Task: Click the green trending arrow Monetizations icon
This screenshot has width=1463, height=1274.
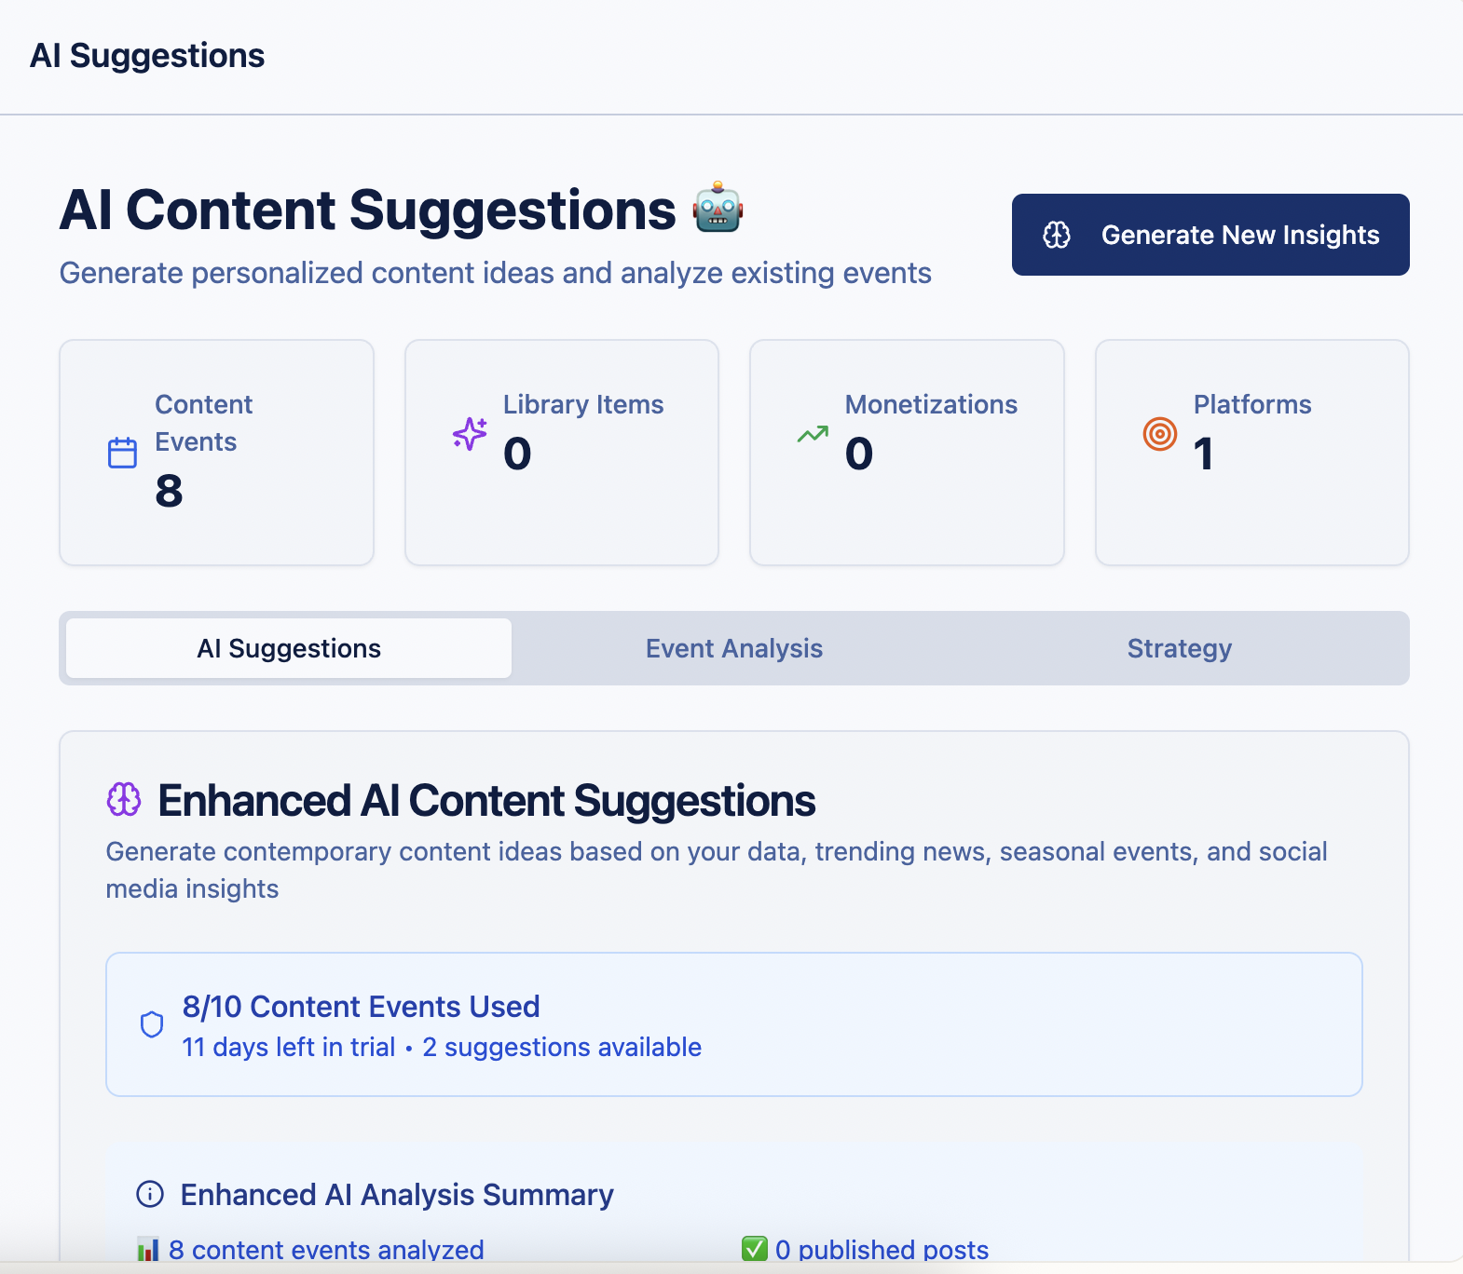Action: (813, 434)
